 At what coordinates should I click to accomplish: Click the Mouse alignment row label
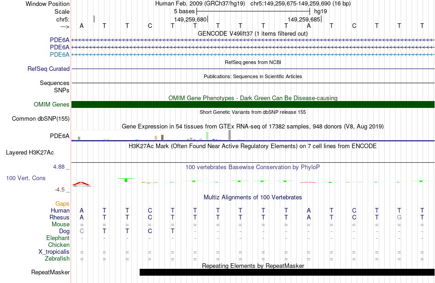pos(60,224)
